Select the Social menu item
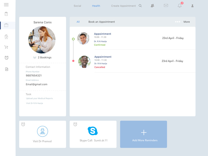Screen dimensions: 208x156 [77, 6]
